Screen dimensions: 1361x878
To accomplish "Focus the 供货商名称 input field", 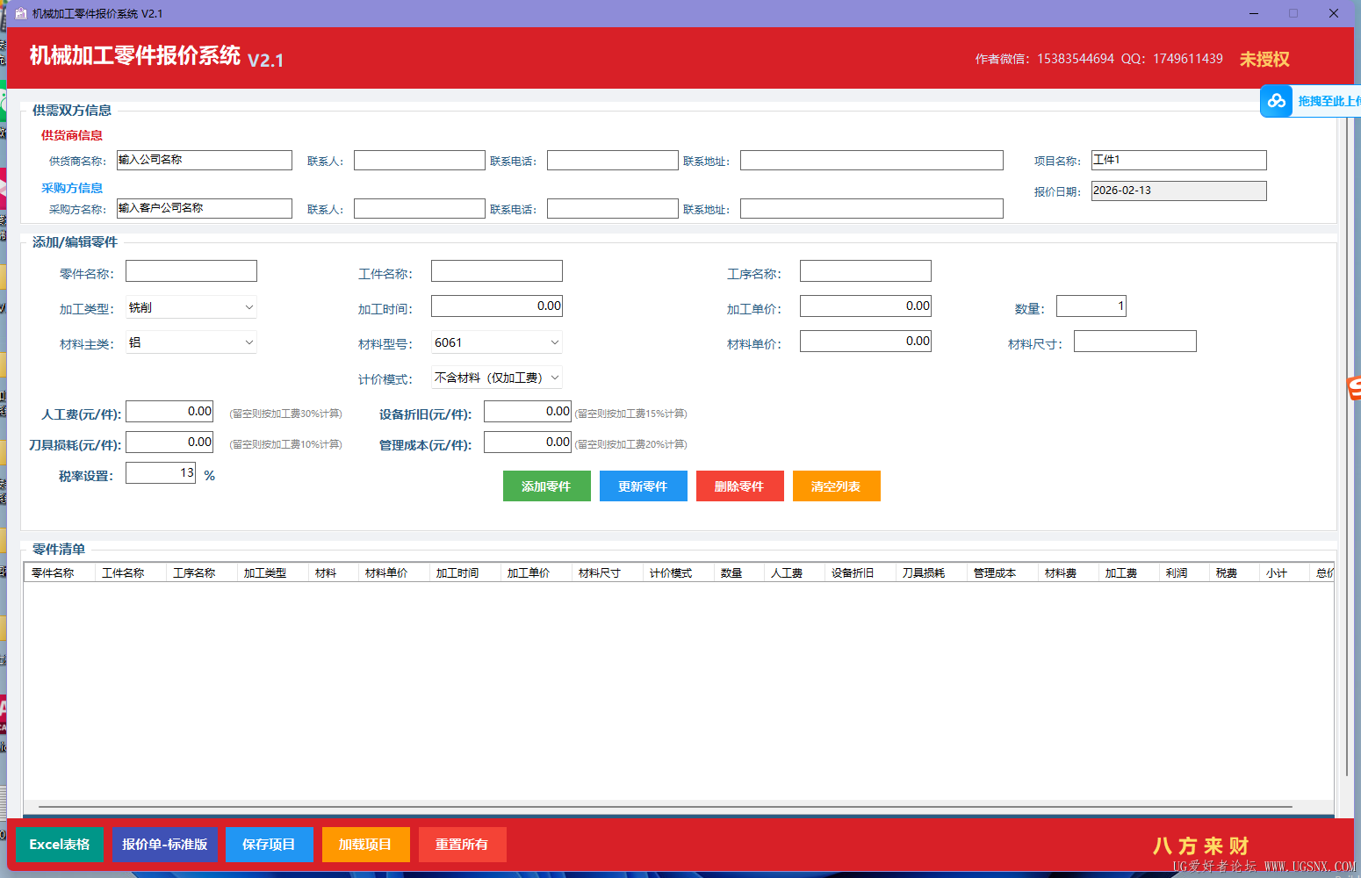I will coord(204,160).
